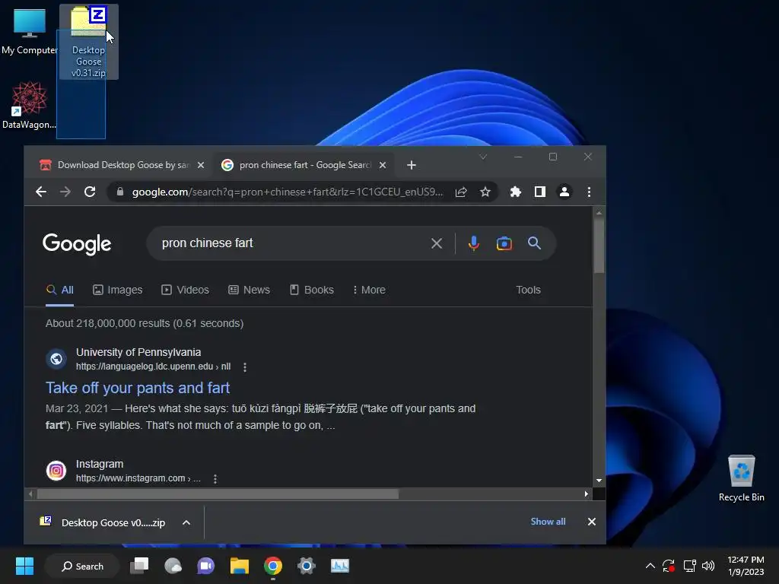Open a new Chrome tab
The image size is (779, 584).
click(x=412, y=165)
